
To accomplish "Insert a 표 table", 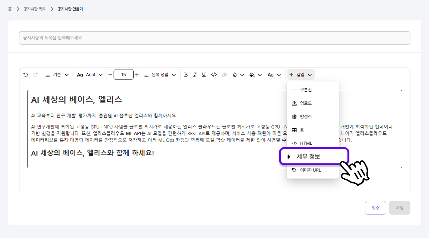I will (313, 130).
